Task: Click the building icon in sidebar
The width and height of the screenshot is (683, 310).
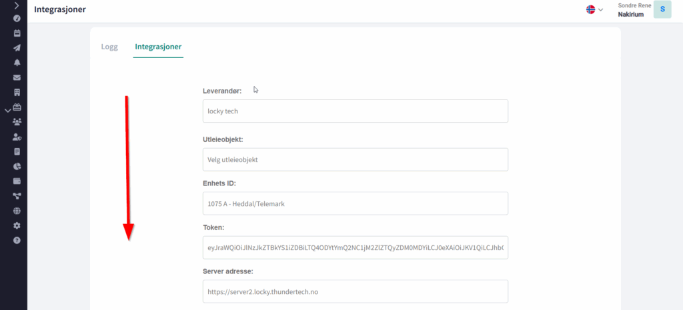Action: tap(17, 92)
